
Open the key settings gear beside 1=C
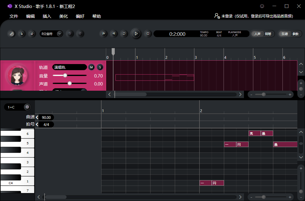27,107
